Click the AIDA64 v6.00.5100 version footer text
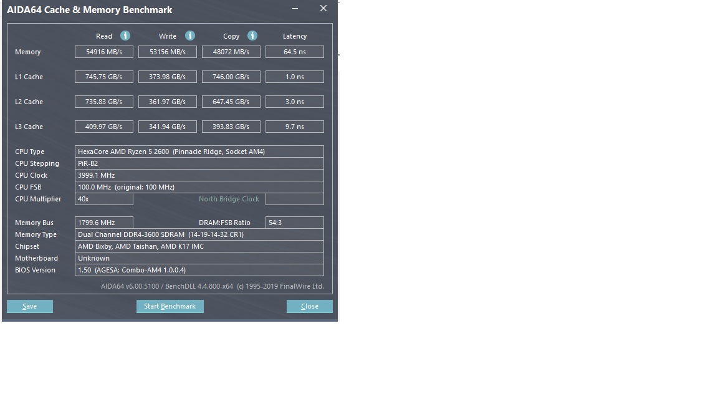 (x=213, y=286)
